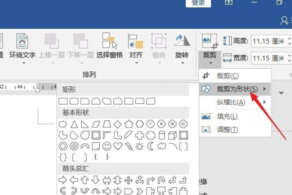Increase the width value with stepper
292x195 pixels.
point(290,56)
